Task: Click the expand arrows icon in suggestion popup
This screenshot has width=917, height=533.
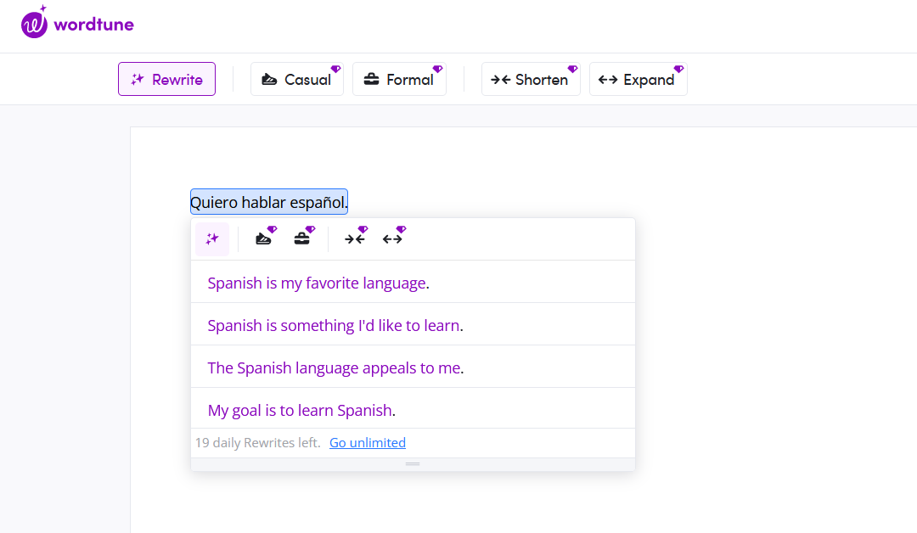Action: pyautogui.click(x=392, y=239)
